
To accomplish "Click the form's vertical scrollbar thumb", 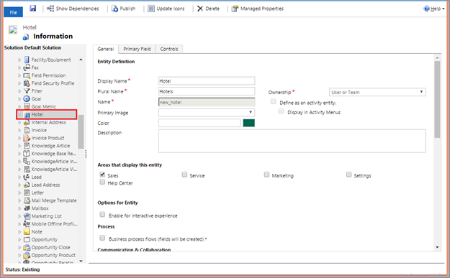I will click(x=437, y=99).
